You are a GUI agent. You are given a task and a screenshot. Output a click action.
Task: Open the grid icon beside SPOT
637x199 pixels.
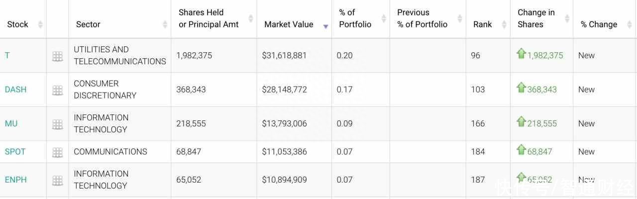(58, 152)
